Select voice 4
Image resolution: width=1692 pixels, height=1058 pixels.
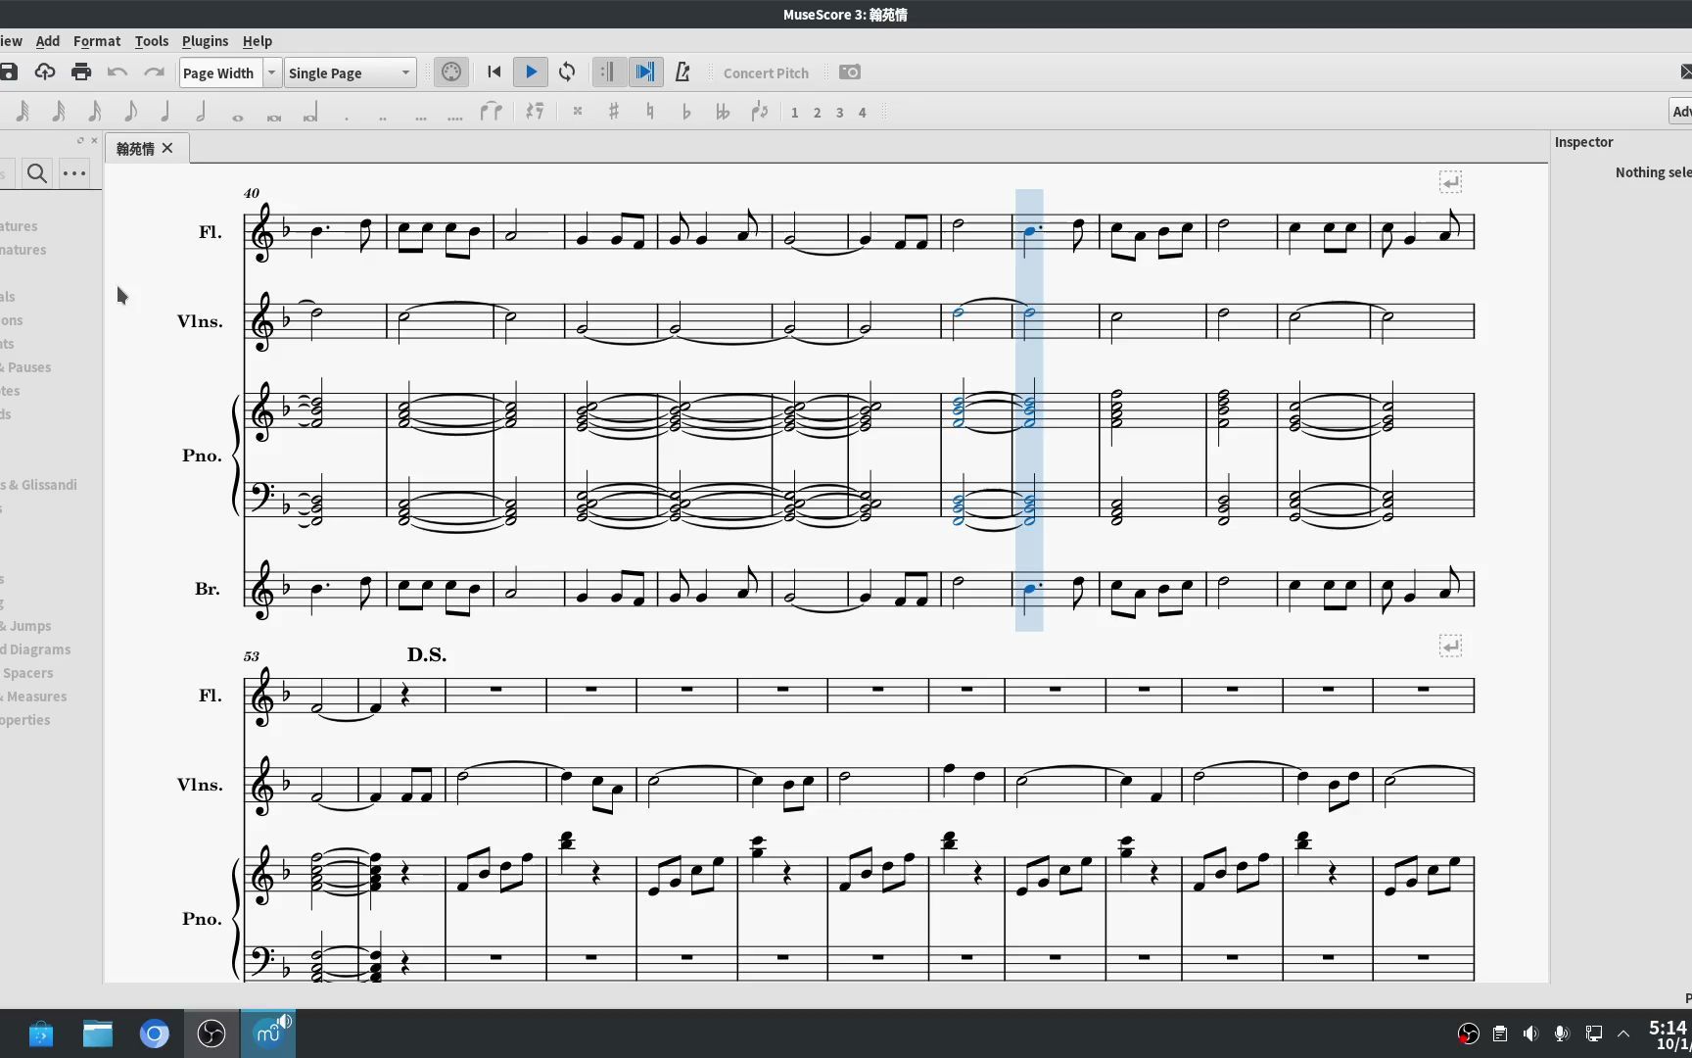click(862, 113)
